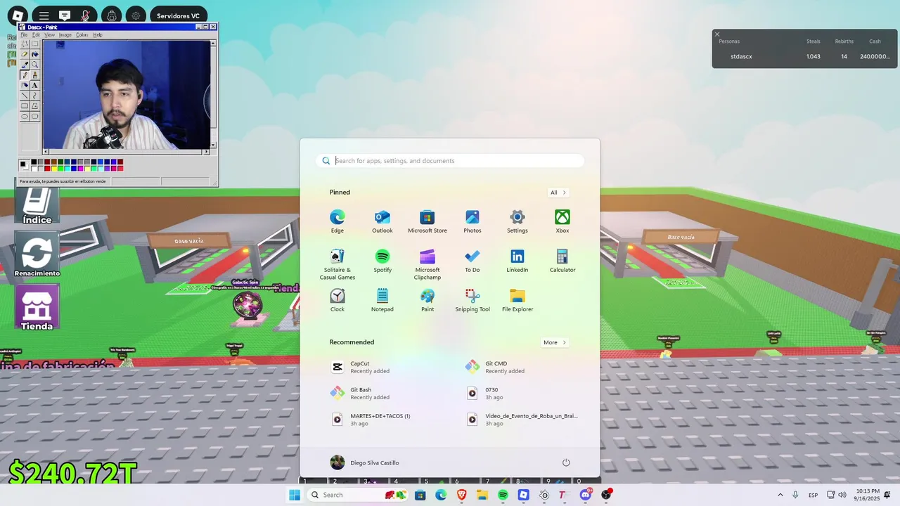Open the Roblox hamburger menu
Image resolution: width=900 pixels, height=506 pixels.
pos(44,15)
